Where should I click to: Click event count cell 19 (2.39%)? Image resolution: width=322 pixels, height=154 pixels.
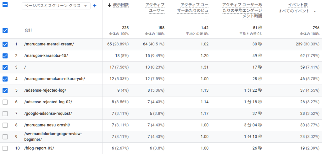310,148
